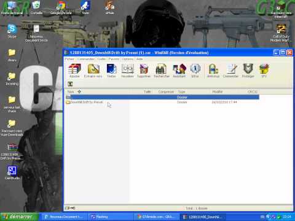Click the up-one-level button below toolbar
The width and height of the screenshot is (295, 221).
coord(70,84)
